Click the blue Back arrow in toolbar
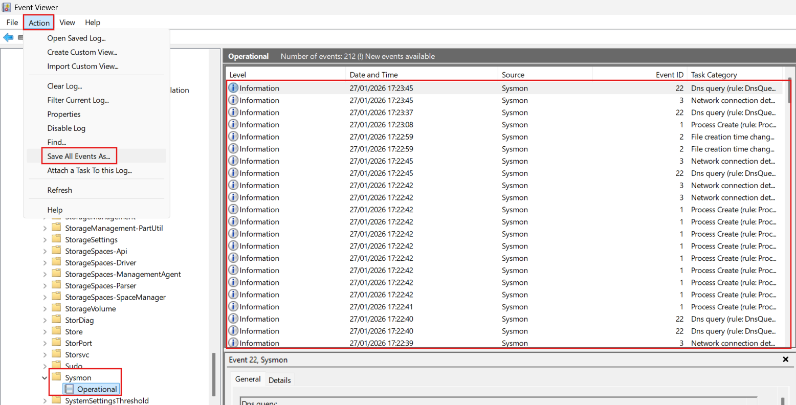Viewport: 796px width, 405px height. tap(8, 37)
